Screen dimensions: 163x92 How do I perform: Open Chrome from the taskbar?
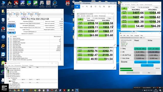click(15, 90)
